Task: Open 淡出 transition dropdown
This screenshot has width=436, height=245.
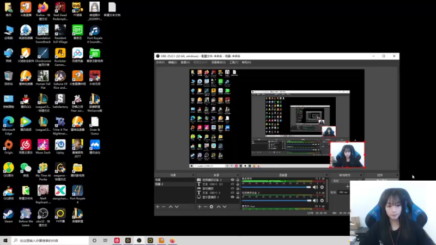Action: point(346,181)
